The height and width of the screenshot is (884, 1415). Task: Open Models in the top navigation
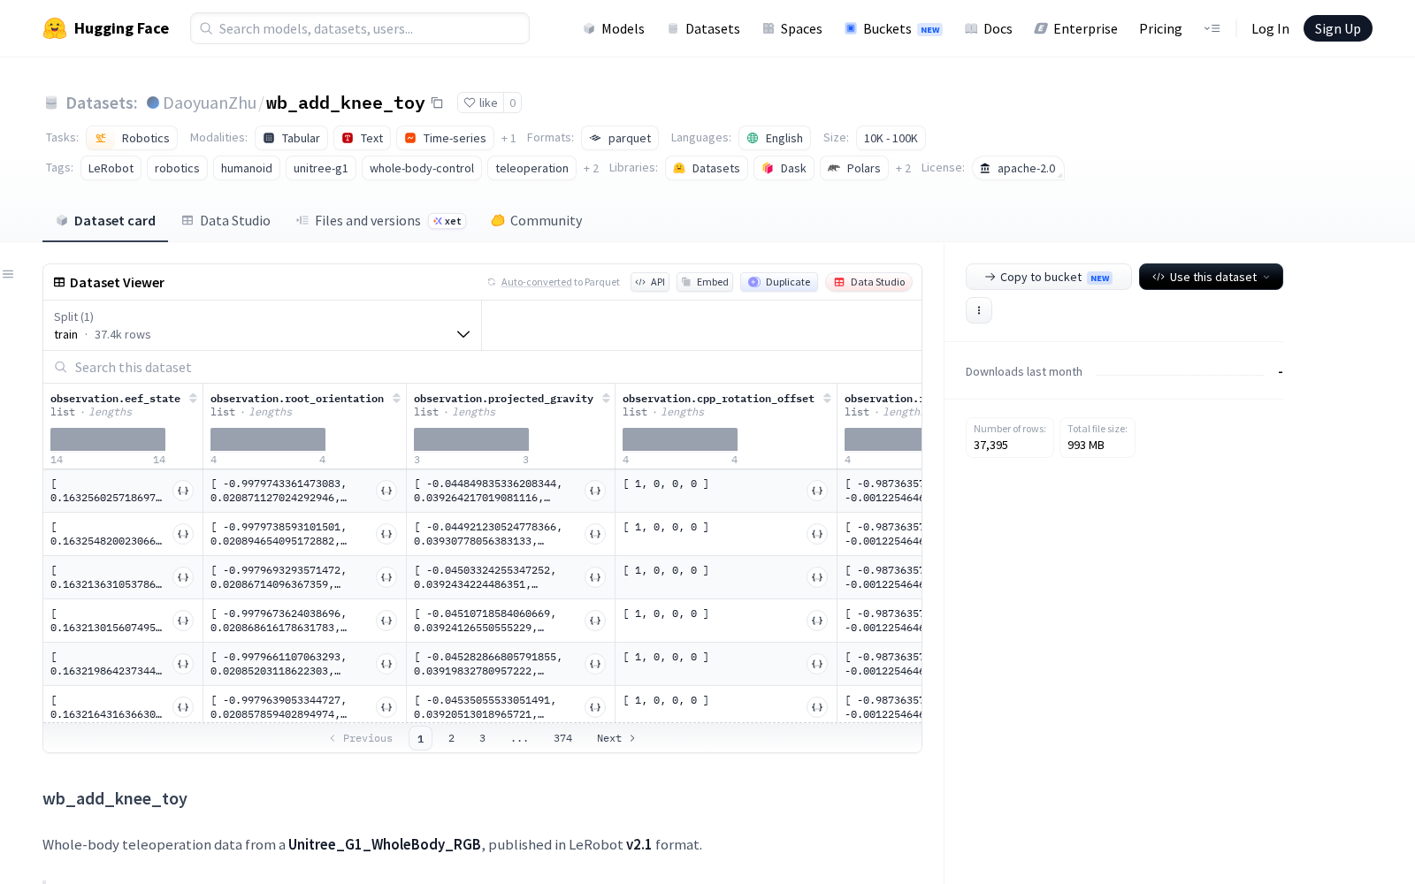coord(614,28)
